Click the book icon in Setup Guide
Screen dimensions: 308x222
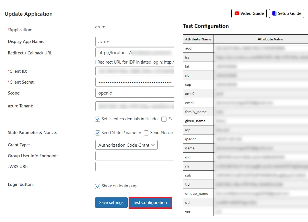[274, 13]
